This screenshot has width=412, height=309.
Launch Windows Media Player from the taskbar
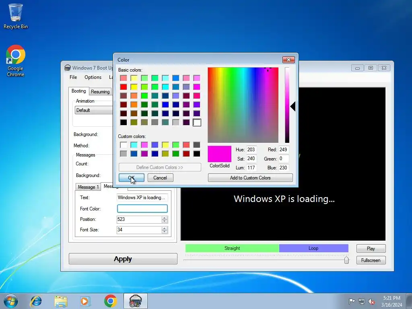pyautogui.click(x=85, y=301)
